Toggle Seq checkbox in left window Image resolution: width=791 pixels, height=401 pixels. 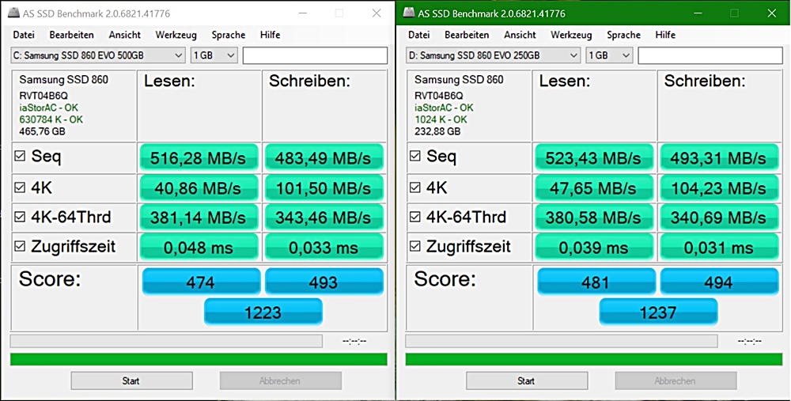point(20,156)
